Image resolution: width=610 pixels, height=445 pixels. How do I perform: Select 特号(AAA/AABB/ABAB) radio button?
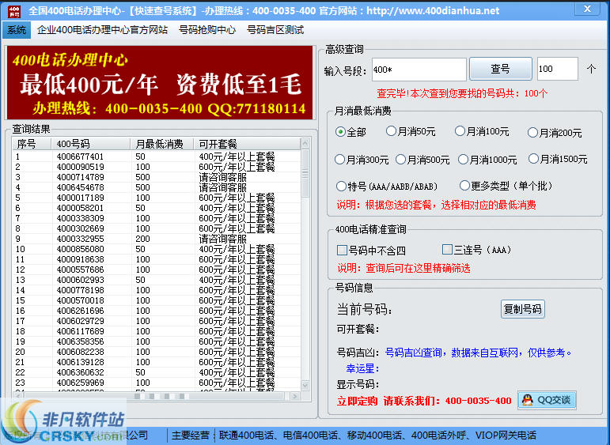pos(341,187)
